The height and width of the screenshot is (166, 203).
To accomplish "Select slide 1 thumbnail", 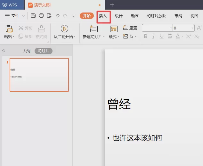I will (39, 75).
